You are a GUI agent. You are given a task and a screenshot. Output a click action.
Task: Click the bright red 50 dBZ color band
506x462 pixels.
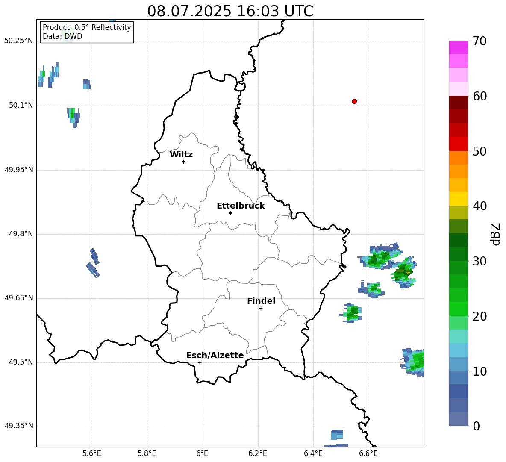(458, 144)
